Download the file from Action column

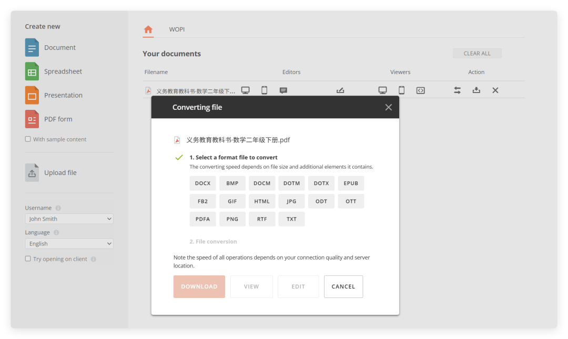(476, 90)
